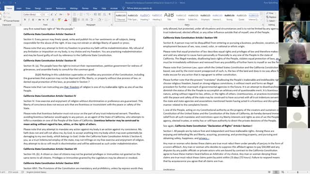Toggle Justify paragraph alignment
Screen dimensions: 310x174
[87, 20]
